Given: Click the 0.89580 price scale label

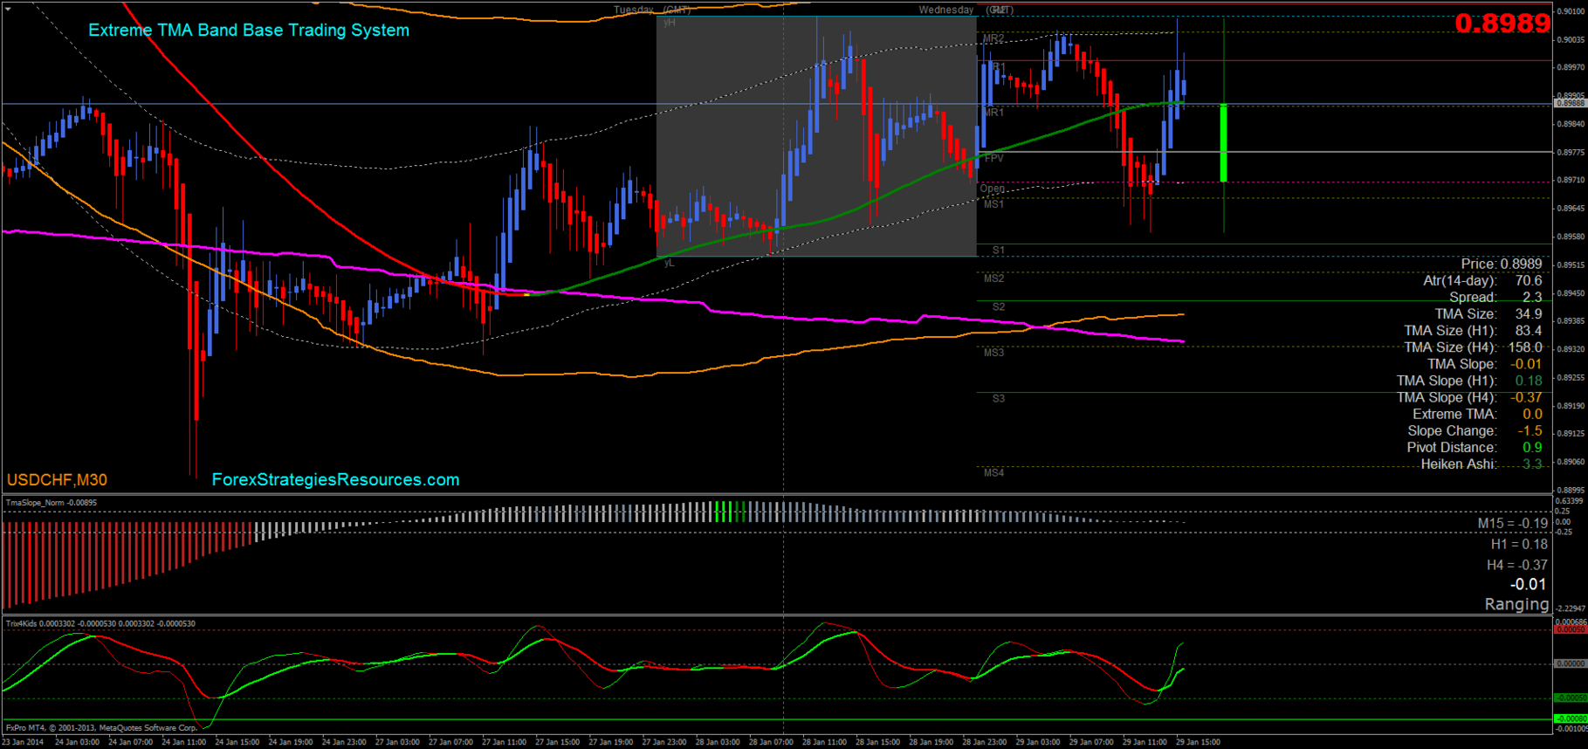Looking at the screenshot, I should click(1571, 237).
